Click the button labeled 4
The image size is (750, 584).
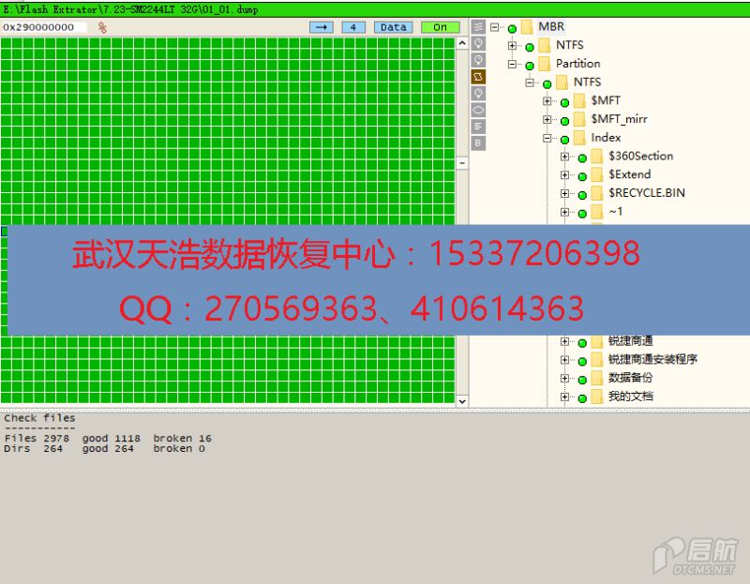pyautogui.click(x=352, y=27)
